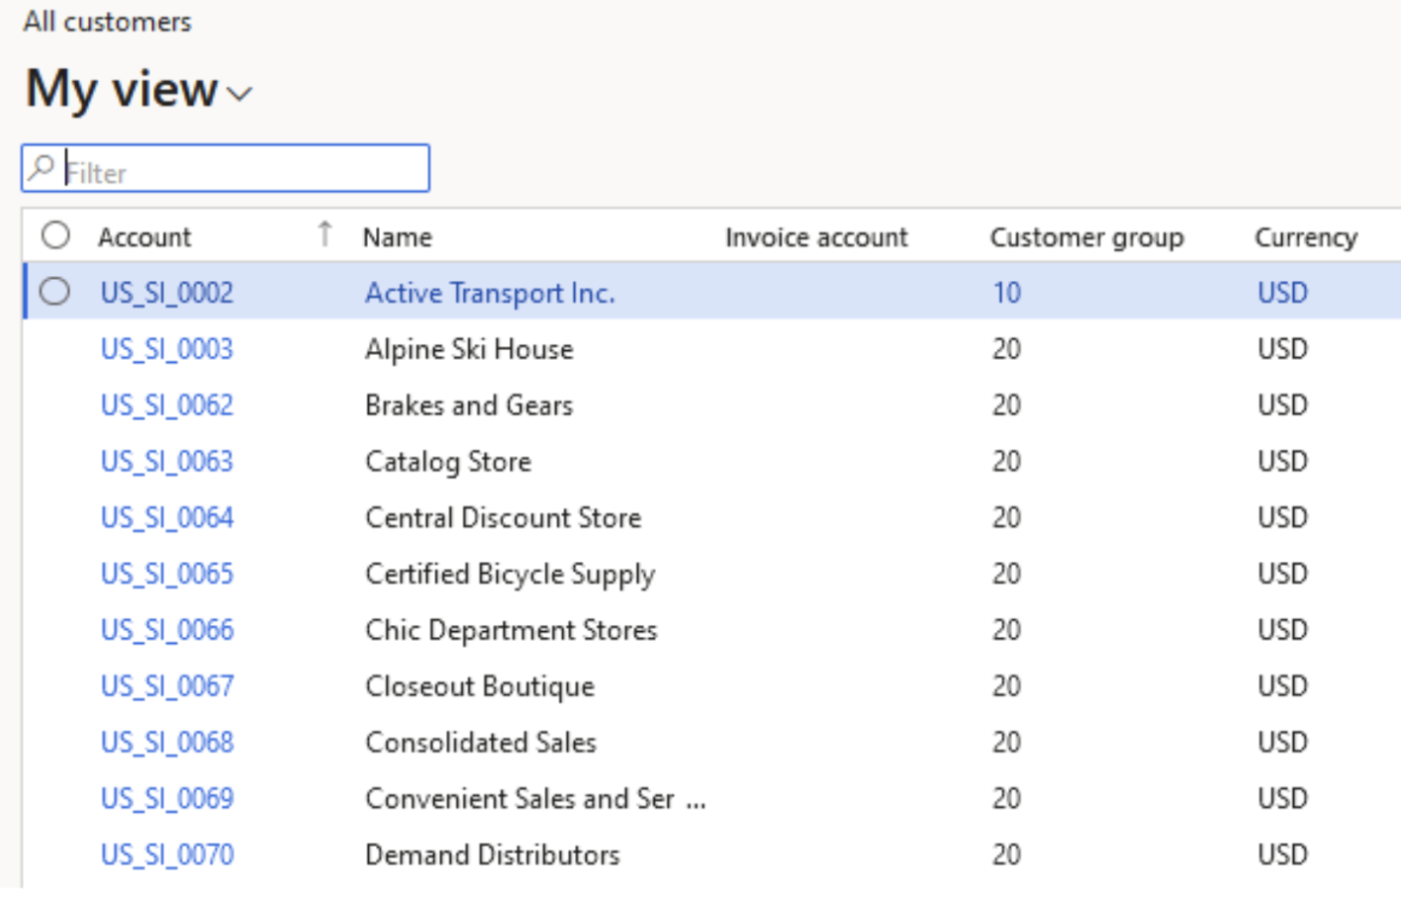Click the USD currency link for Active Transport

[x=1282, y=293]
